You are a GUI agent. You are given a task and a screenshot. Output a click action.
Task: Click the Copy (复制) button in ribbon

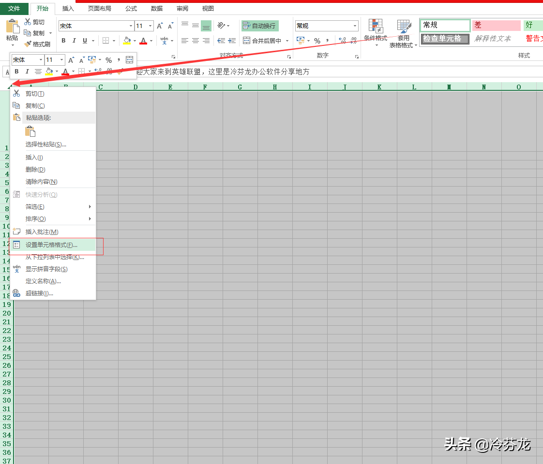pos(34,33)
